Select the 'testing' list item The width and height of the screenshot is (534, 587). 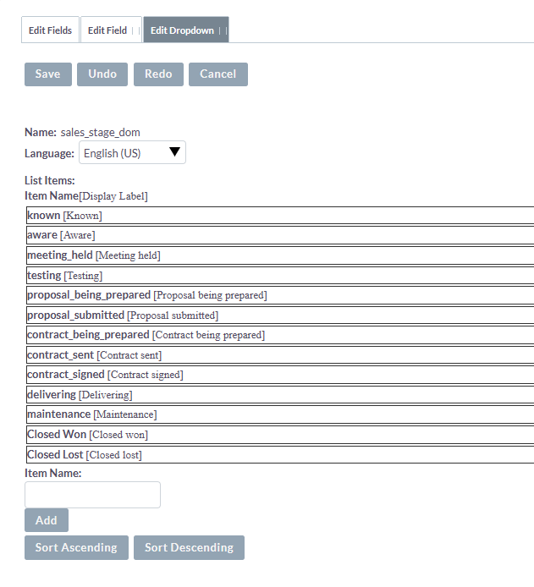click(64, 276)
